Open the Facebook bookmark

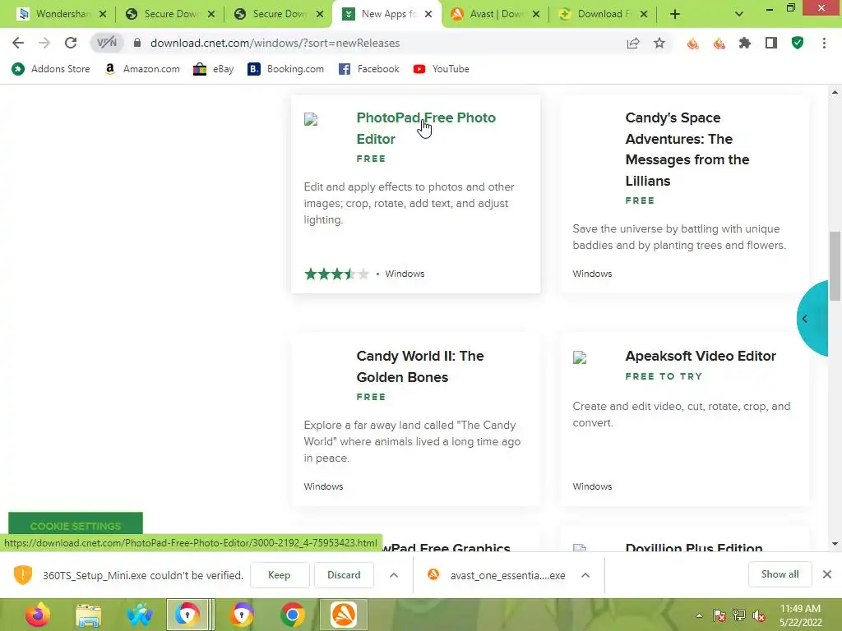tap(369, 69)
